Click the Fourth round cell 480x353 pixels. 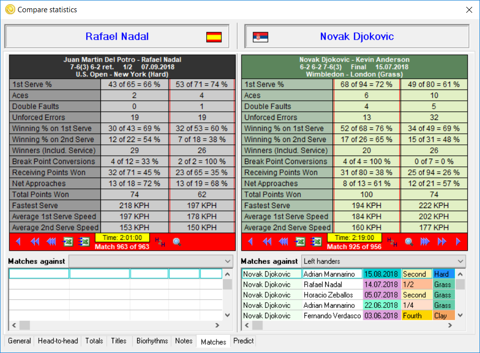coord(417,316)
